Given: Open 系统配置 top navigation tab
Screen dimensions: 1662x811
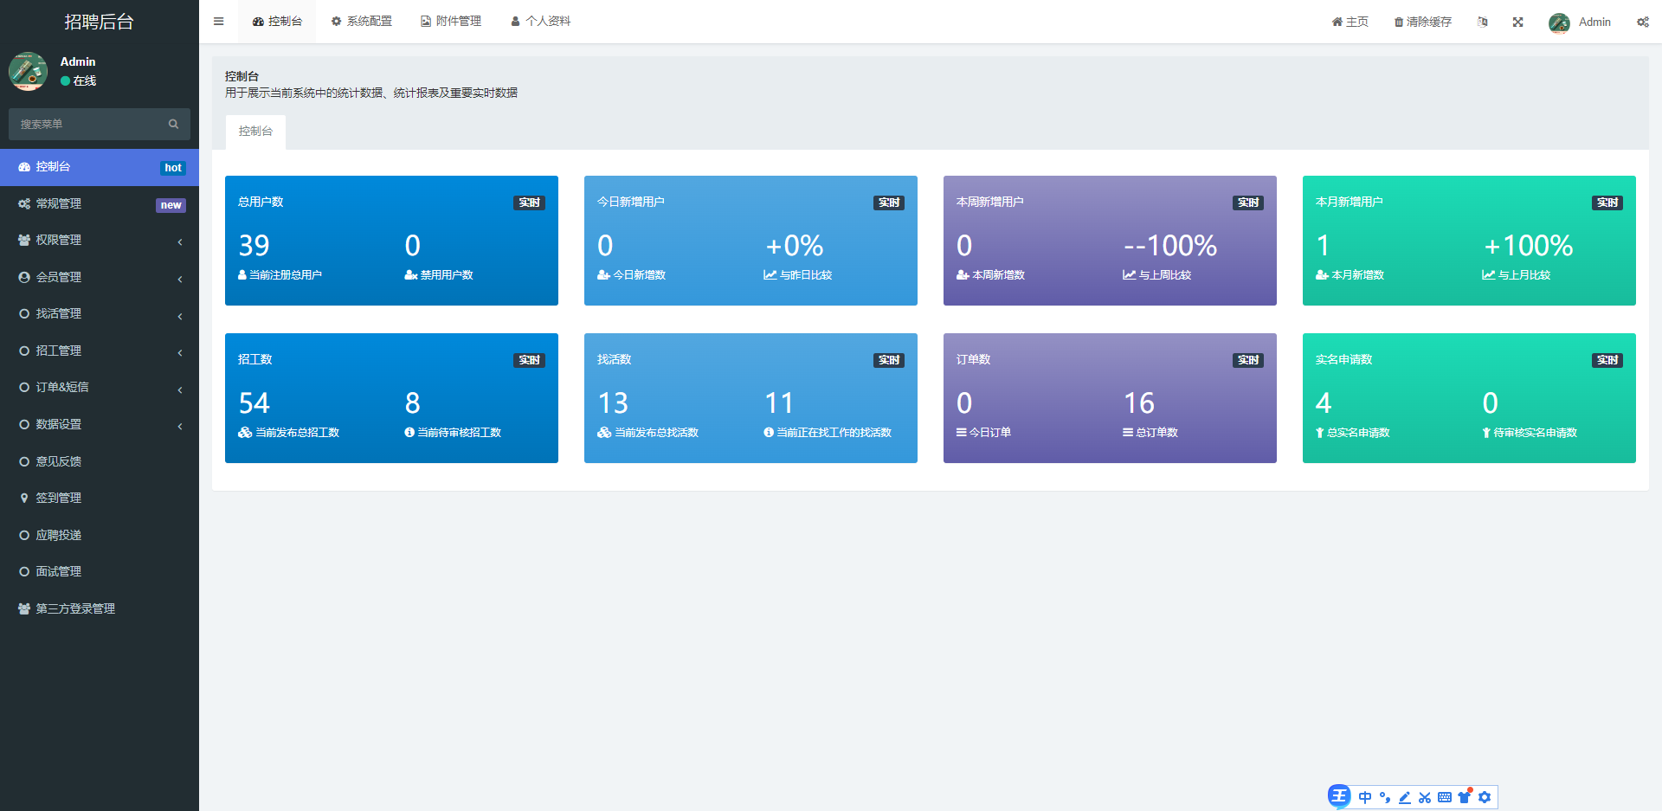Looking at the screenshot, I should click(361, 22).
